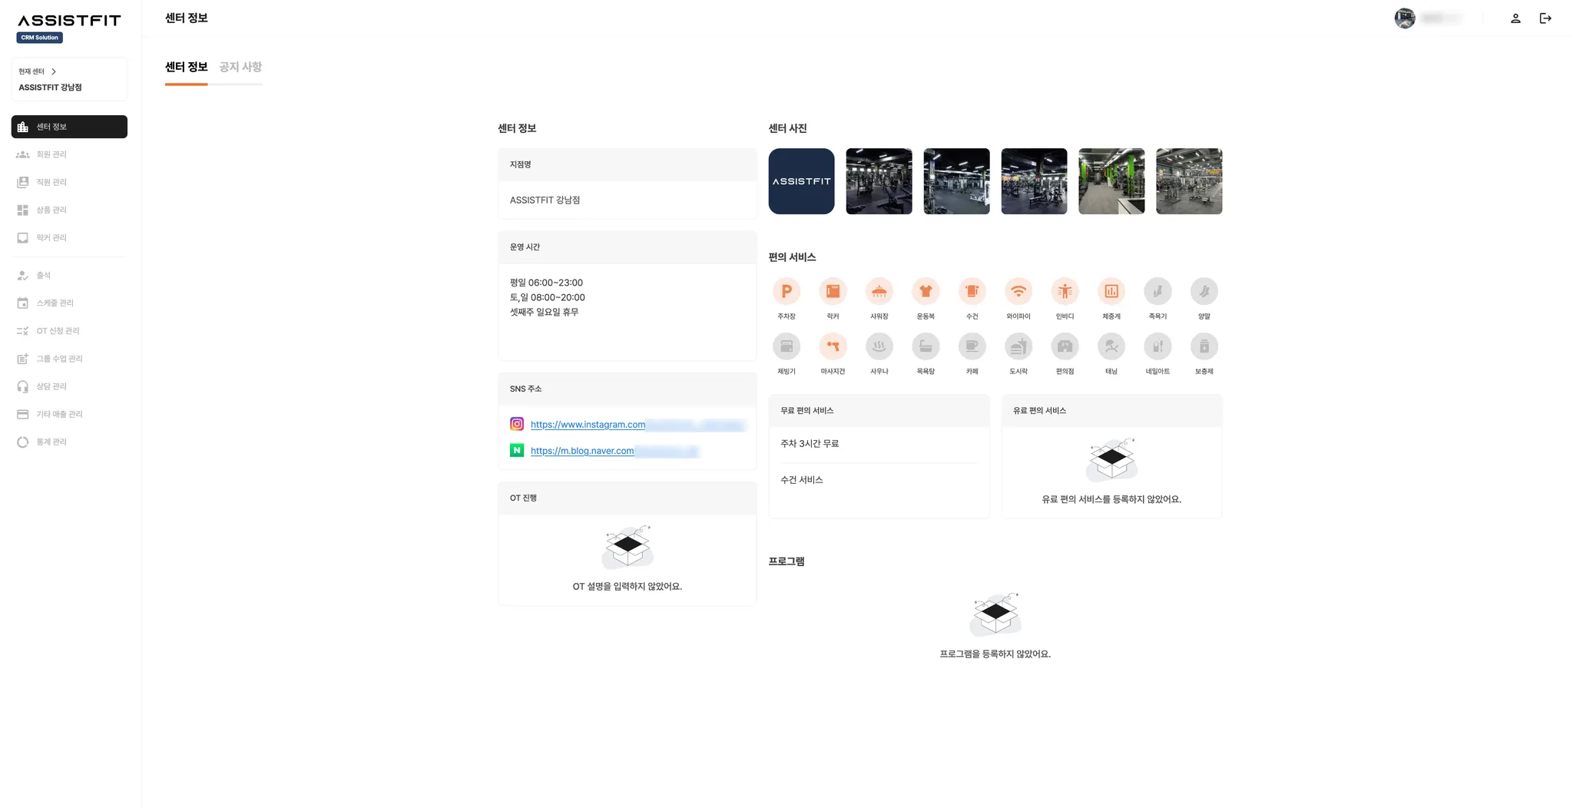Select the 마사지건 massage gun icon

point(833,346)
